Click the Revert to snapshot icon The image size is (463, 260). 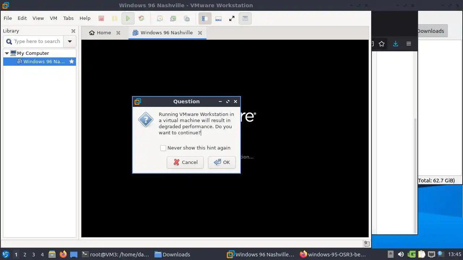coord(173,18)
